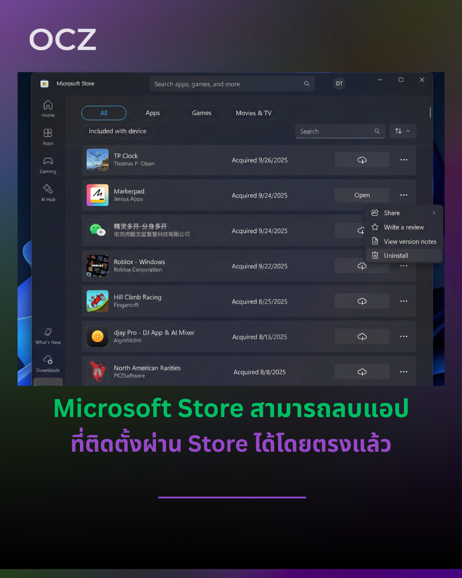Click Open button for Markerpad
Screen dimensions: 462x578
[362, 195]
